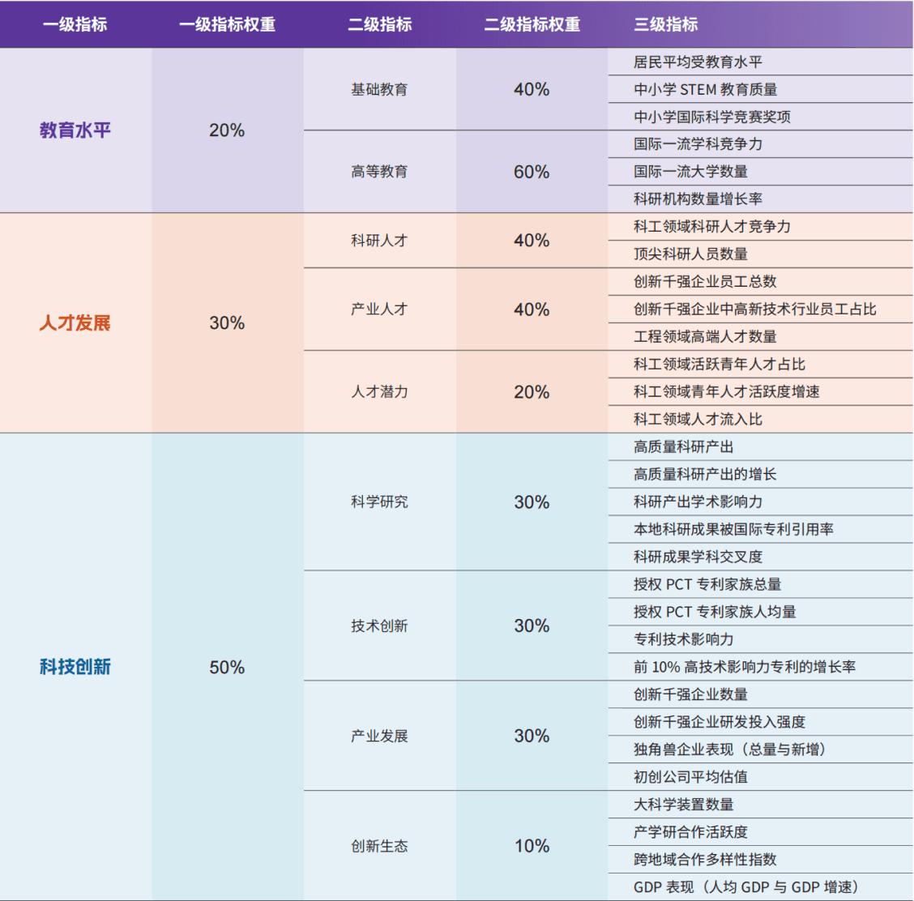Image resolution: width=914 pixels, height=901 pixels.
Task: Click the GDP 表现 indicator row
Action: point(745,887)
